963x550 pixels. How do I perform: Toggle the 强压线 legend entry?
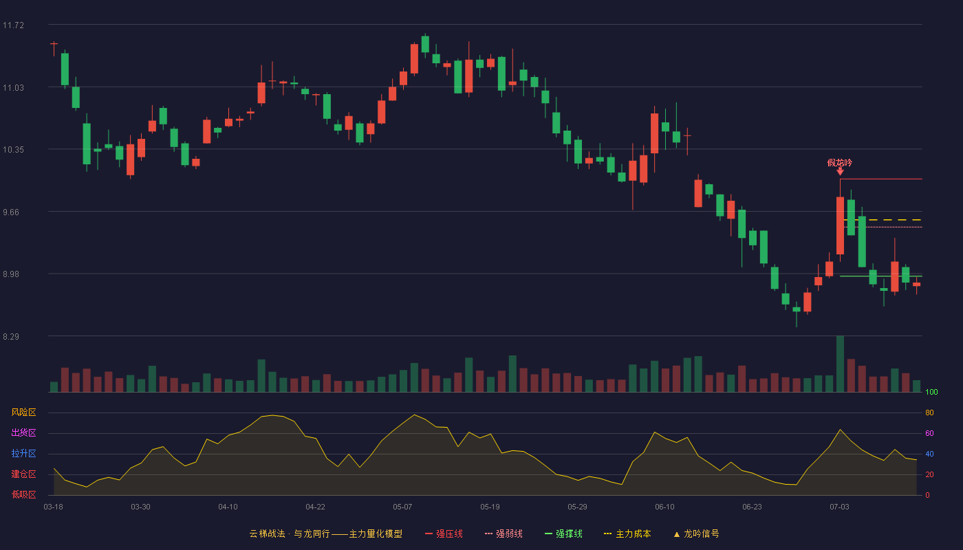pos(444,533)
